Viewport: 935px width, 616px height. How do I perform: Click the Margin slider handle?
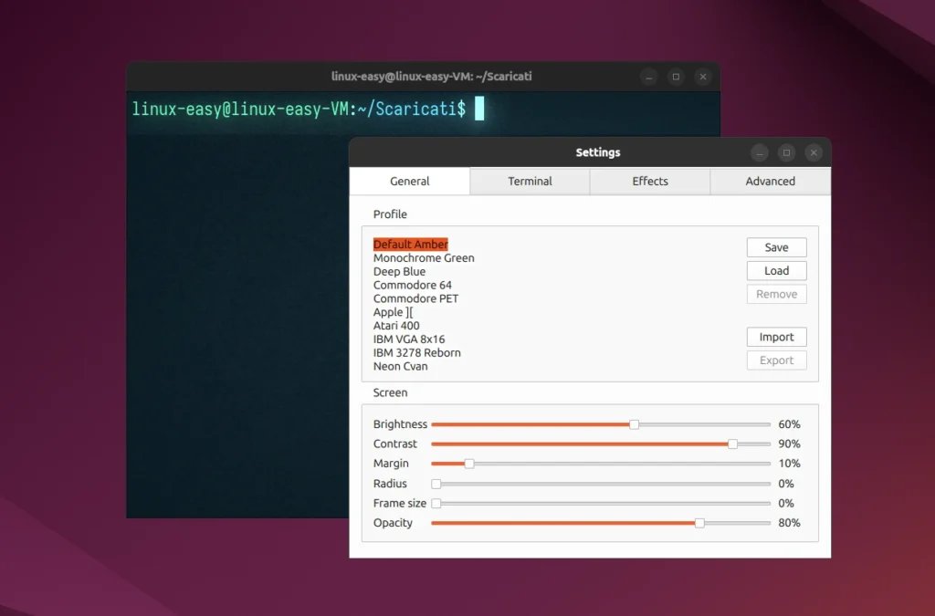(469, 464)
